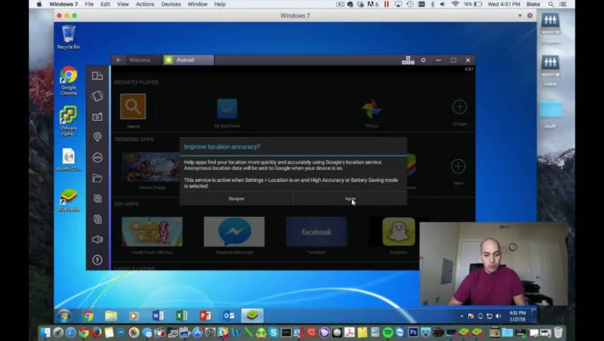Open the Actions menu in Mac menu bar
This screenshot has width=604, height=341.
pos(145,4)
